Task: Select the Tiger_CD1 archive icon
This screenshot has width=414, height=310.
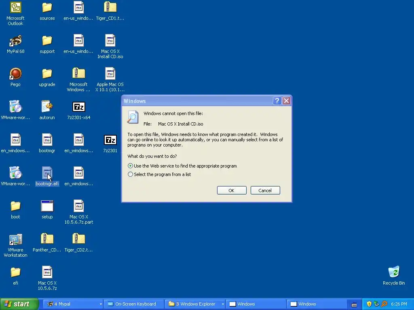Action: 110,7
